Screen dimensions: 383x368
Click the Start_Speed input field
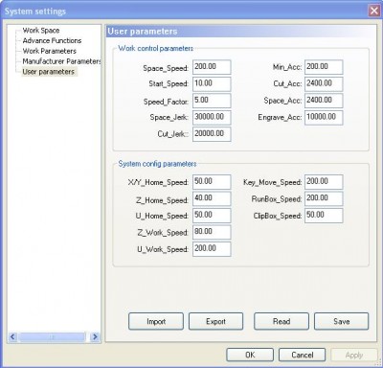pyautogui.click(x=212, y=83)
